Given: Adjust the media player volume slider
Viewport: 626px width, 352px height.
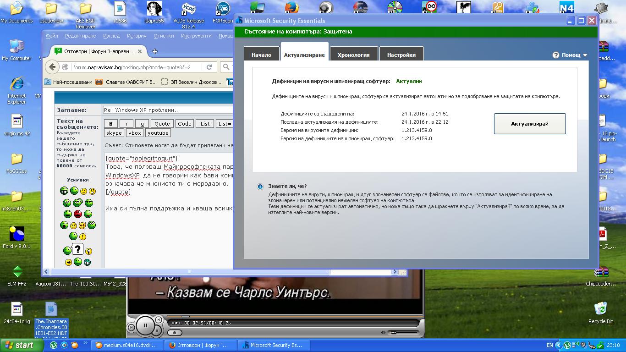Looking at the screenshot, I should point(402,332).
